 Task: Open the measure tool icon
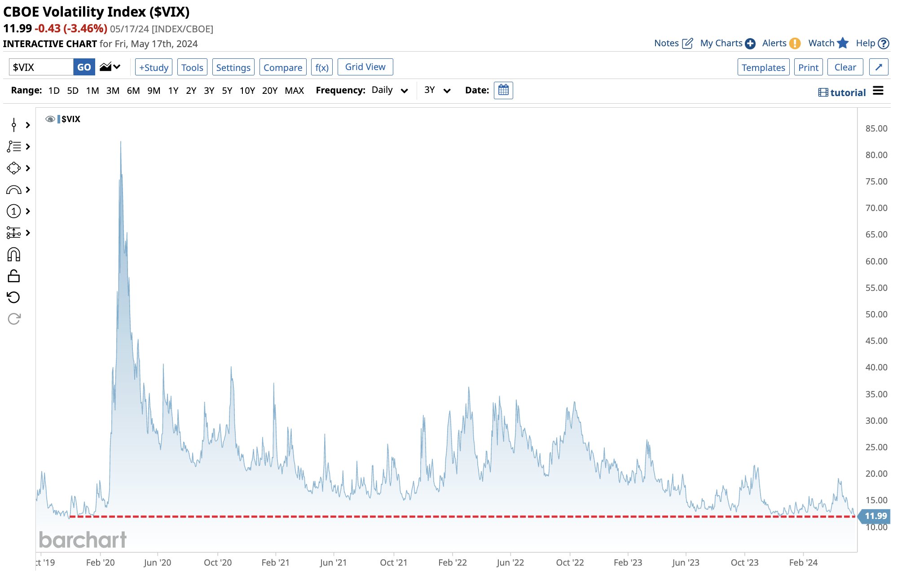tap(14, 233)
